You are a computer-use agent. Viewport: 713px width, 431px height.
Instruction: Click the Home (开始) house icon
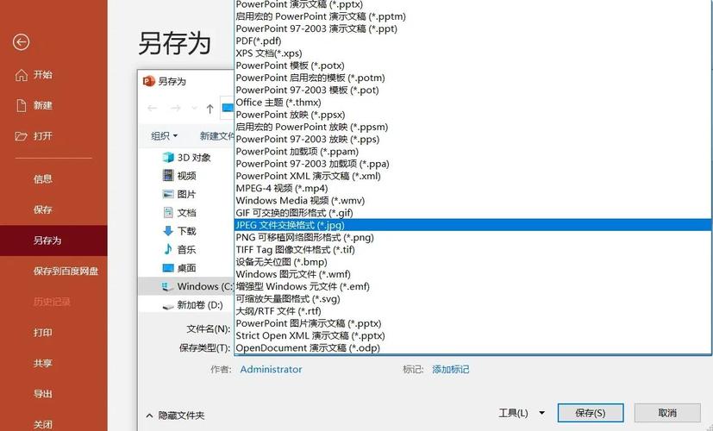[x=22, y=75]
